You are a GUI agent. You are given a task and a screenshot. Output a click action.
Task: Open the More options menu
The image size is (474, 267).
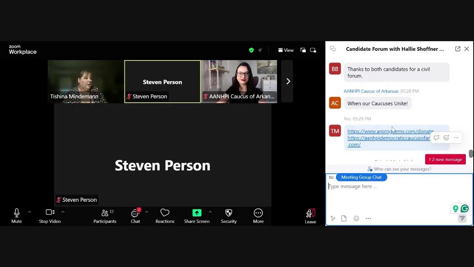tap(258, 216)
